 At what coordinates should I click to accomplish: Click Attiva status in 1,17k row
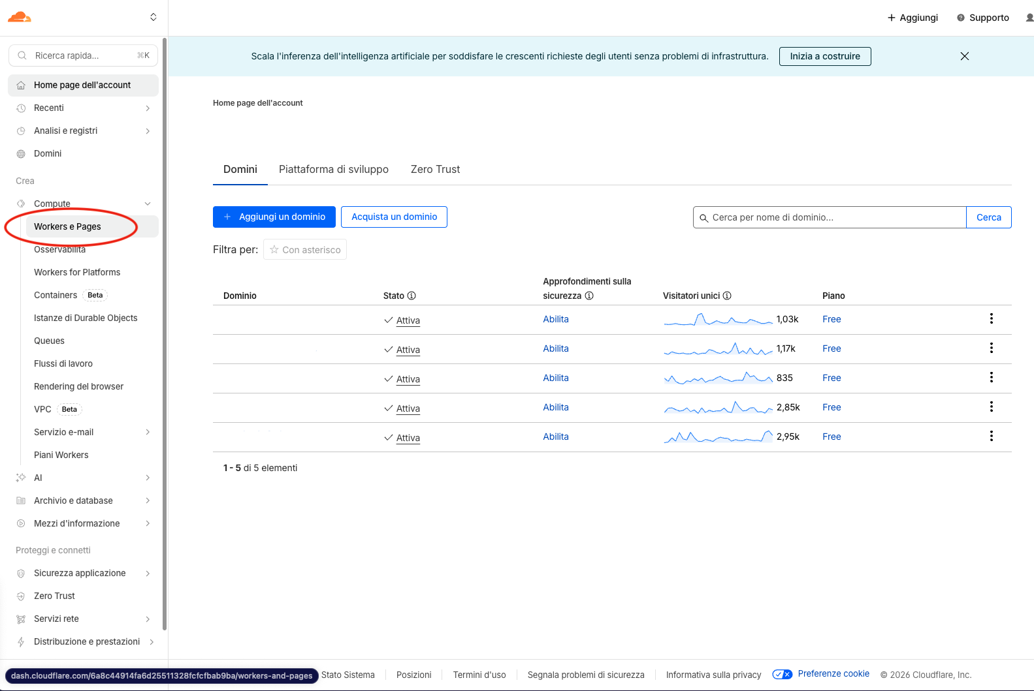pos(408,350)
